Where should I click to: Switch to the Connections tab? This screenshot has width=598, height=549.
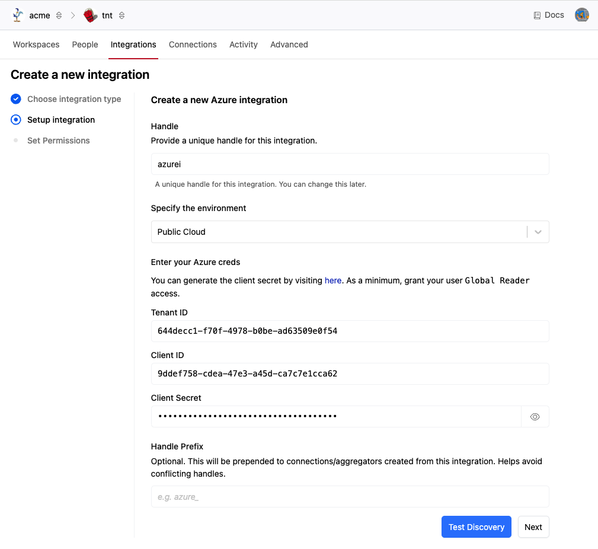tap(193, 44)
